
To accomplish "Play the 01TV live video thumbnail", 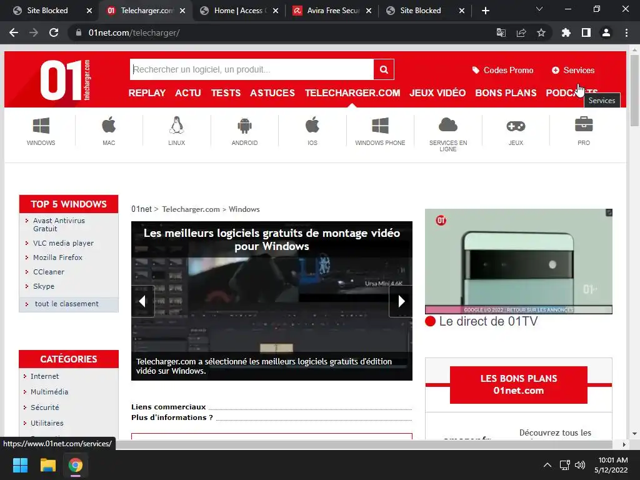I will (x=518, y=261).
